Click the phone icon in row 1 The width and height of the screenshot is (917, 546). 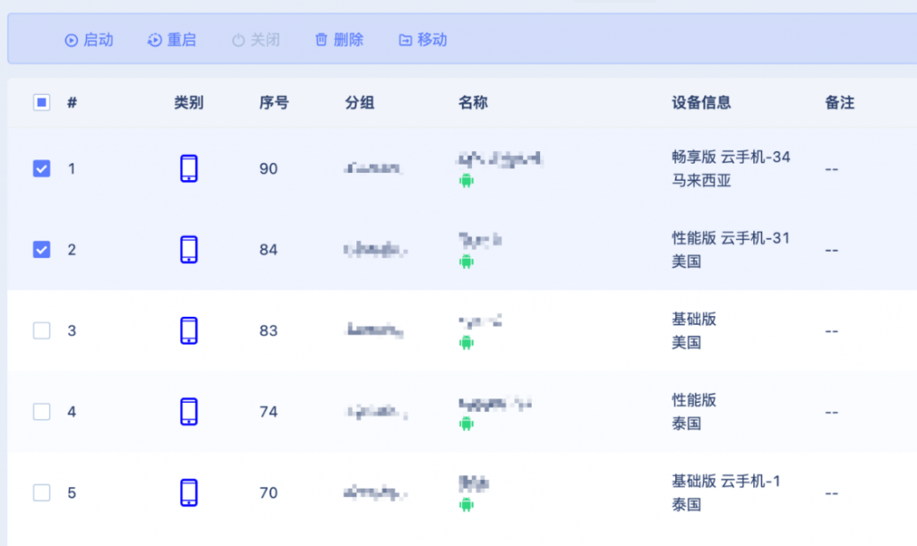[188, 168]
